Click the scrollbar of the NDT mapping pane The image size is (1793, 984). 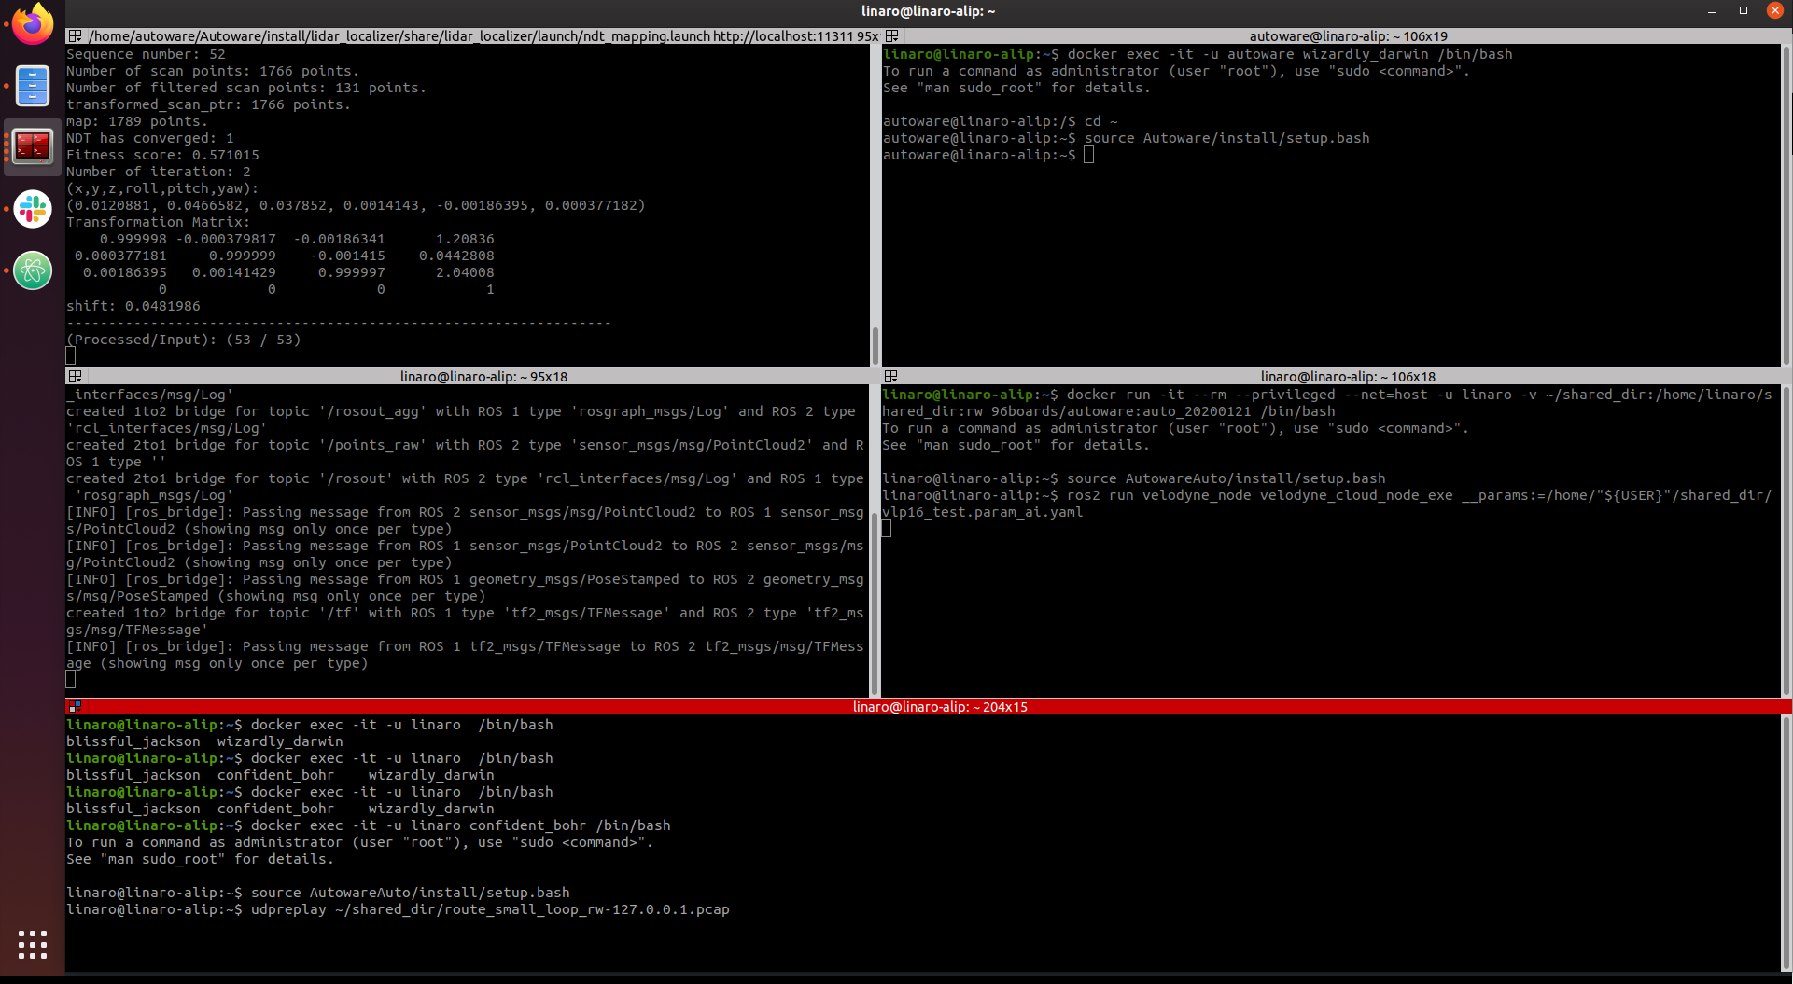point(875,345)
